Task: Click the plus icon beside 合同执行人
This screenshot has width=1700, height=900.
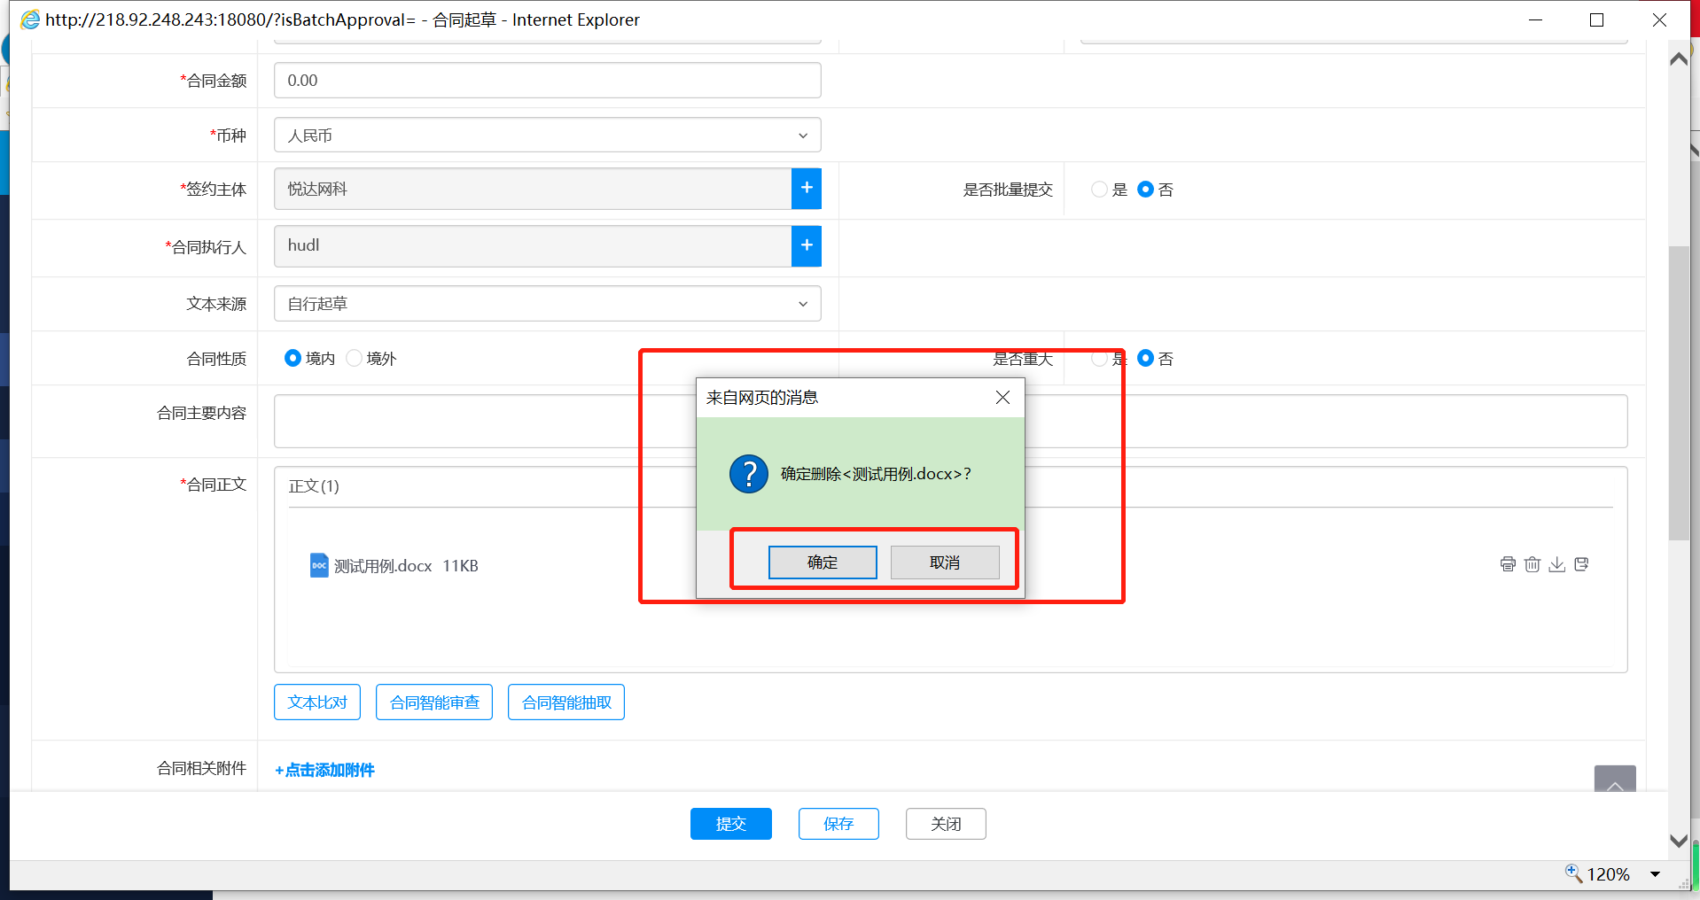Action: tap(807, 245)
